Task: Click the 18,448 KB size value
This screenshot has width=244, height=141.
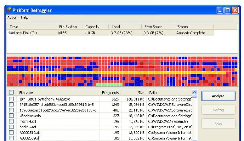Action: (x=136, y=116)
